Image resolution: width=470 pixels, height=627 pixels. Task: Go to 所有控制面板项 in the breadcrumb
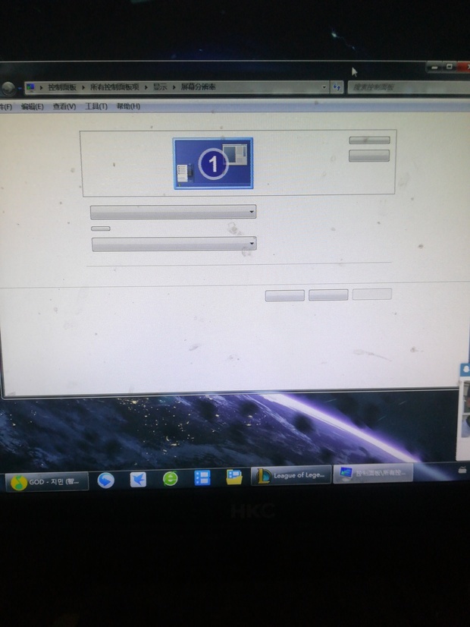pyautogui.click(x=114, y=87)
